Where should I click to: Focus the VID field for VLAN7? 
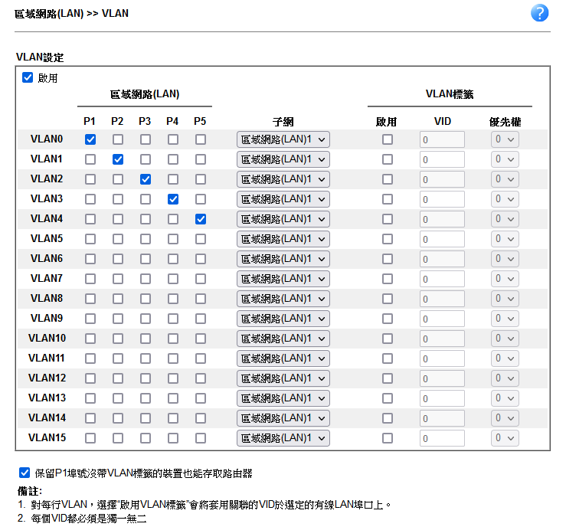(442, 279)
